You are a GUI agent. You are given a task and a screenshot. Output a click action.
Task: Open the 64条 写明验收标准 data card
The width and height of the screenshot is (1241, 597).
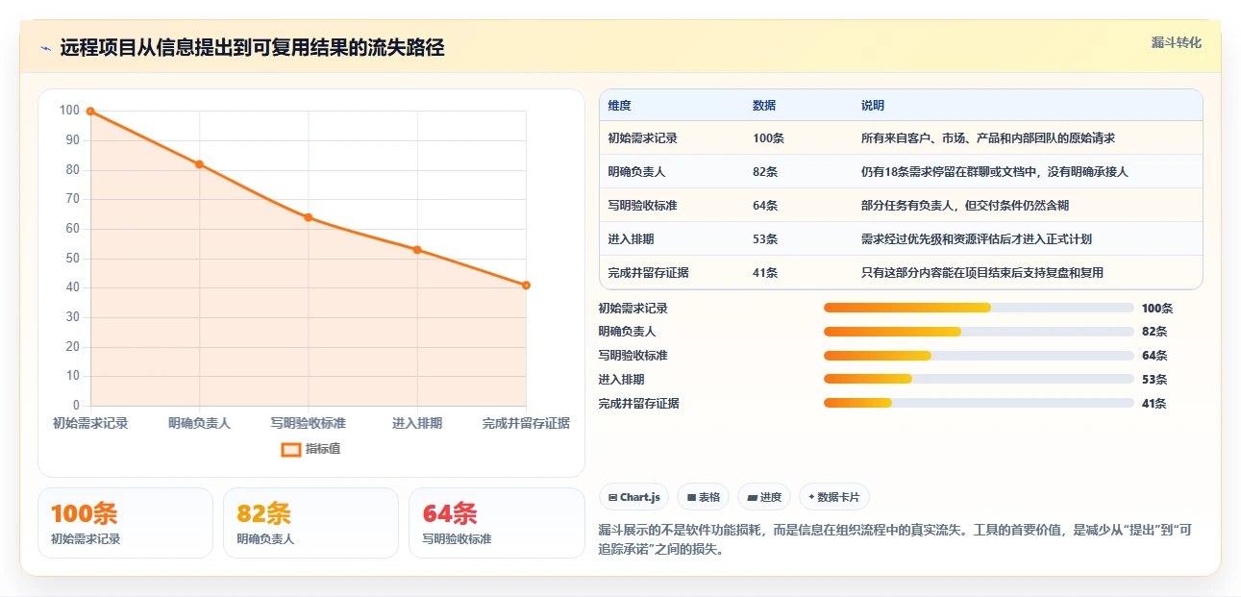click(497, 523)
